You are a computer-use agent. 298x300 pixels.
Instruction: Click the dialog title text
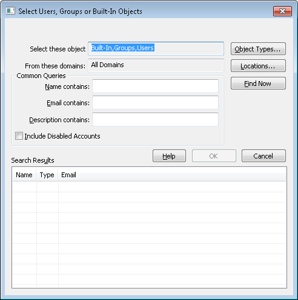pyautogui.click(x=80, y=11)
